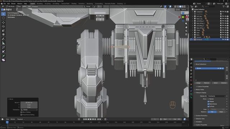Click Move X value field
The image size is (230, 129).
29,103
